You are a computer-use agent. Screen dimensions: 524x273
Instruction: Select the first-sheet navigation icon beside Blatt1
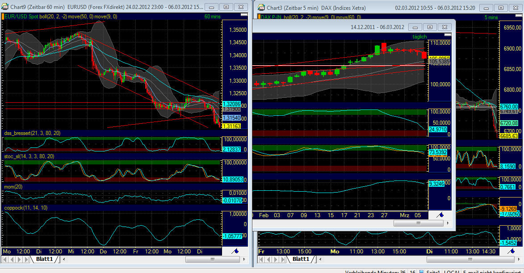point(4,259)
